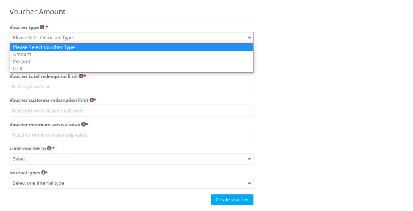Focus Voucher minimum booking value field
The height and width of the screenshot is (211, 413).
point(131,135)
